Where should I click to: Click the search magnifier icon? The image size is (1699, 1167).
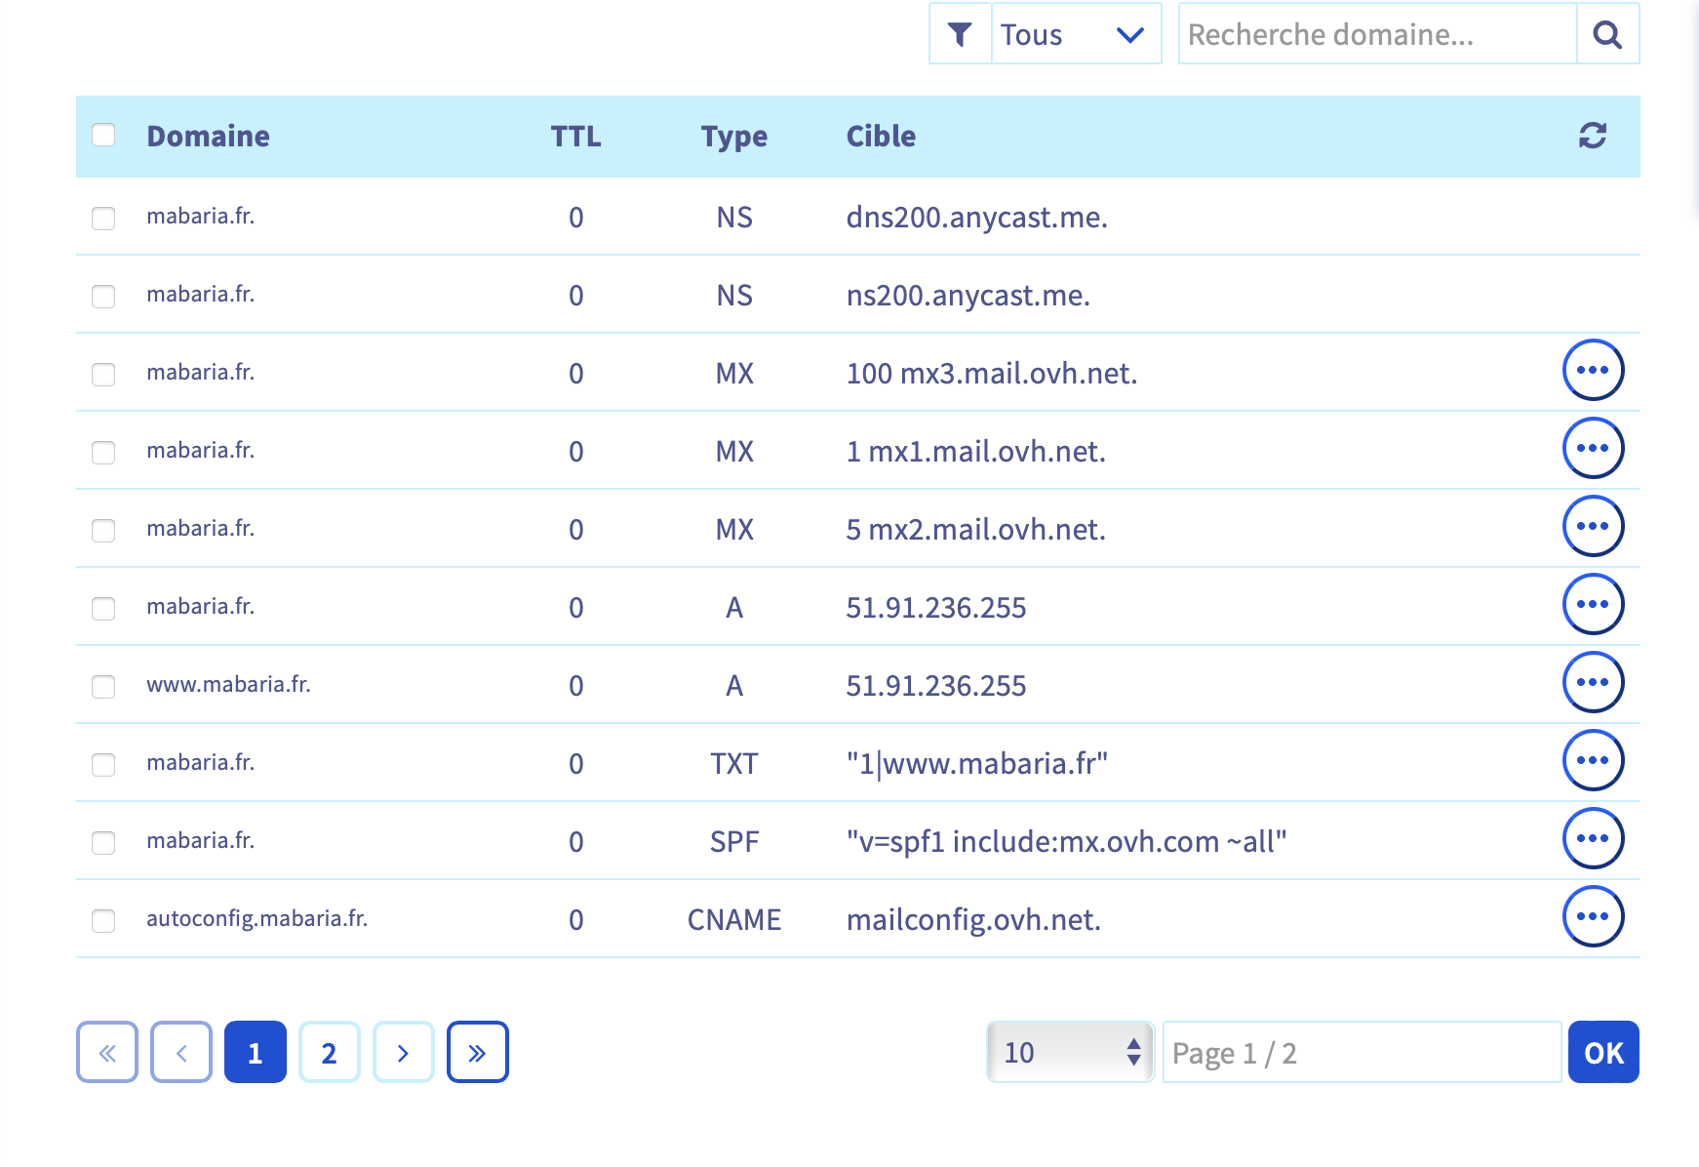(1607, 34)
